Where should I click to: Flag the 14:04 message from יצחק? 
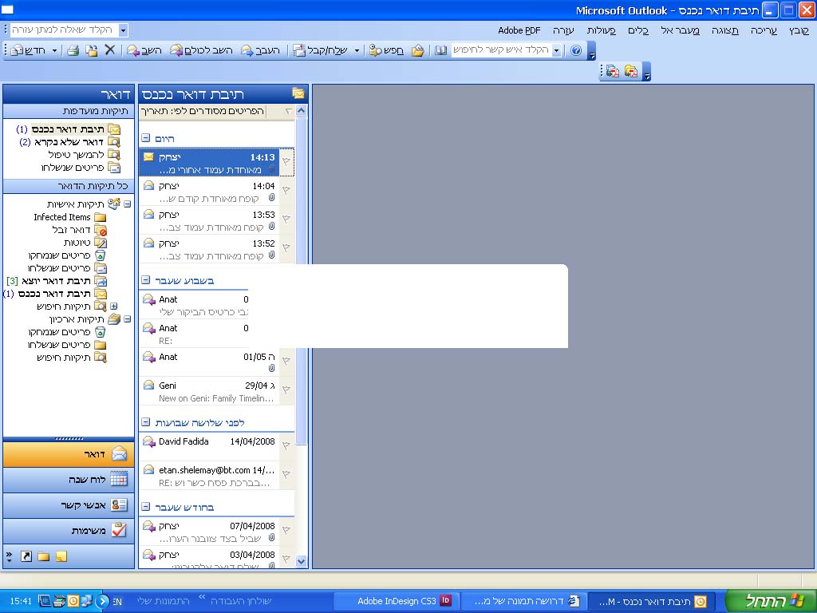click(286, 191)
